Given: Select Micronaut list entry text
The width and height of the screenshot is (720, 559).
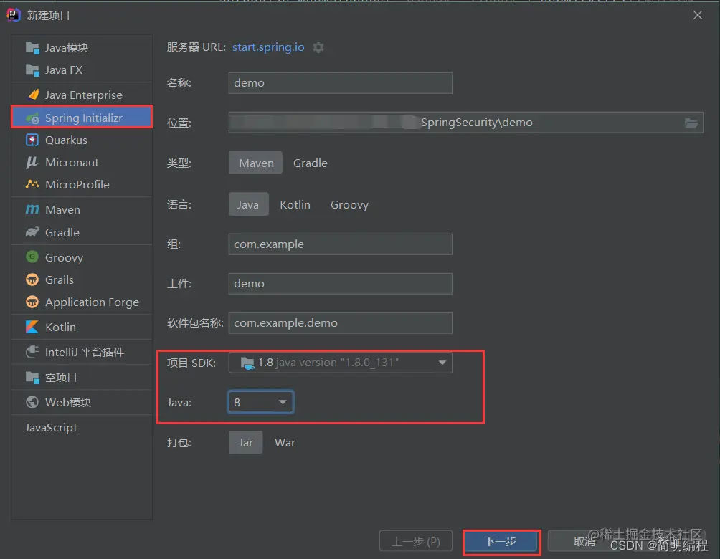Looking at the screenshot, I should [x=72, y=162].
